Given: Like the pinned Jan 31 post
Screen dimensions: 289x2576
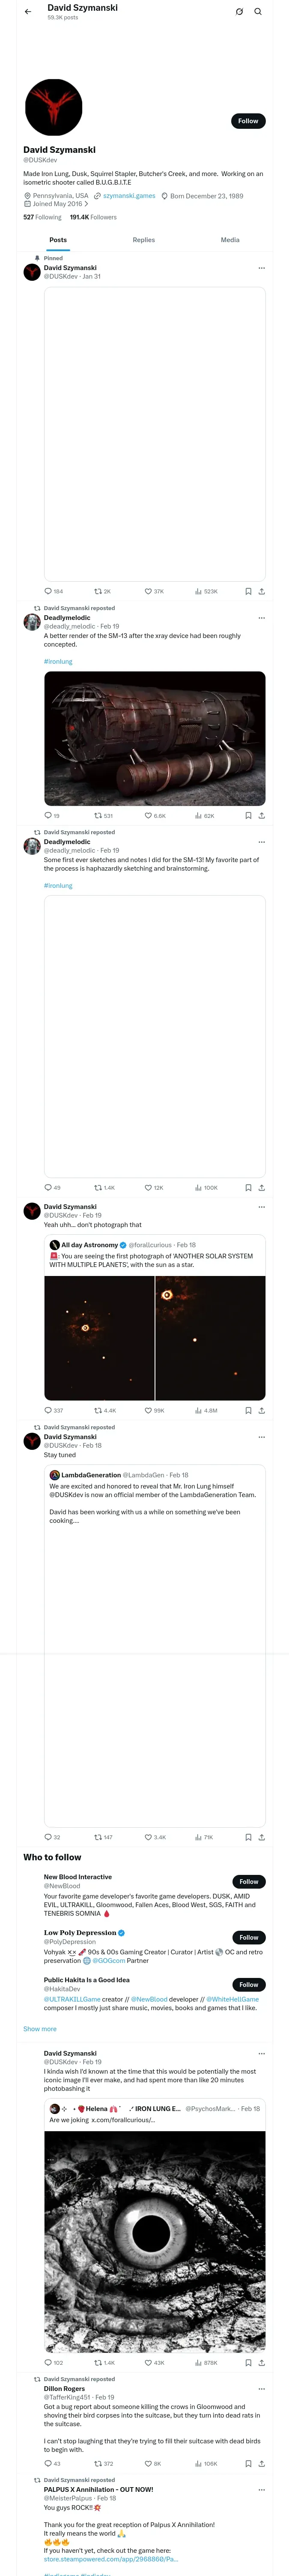Looking at the screenshot, I should 149,591.
